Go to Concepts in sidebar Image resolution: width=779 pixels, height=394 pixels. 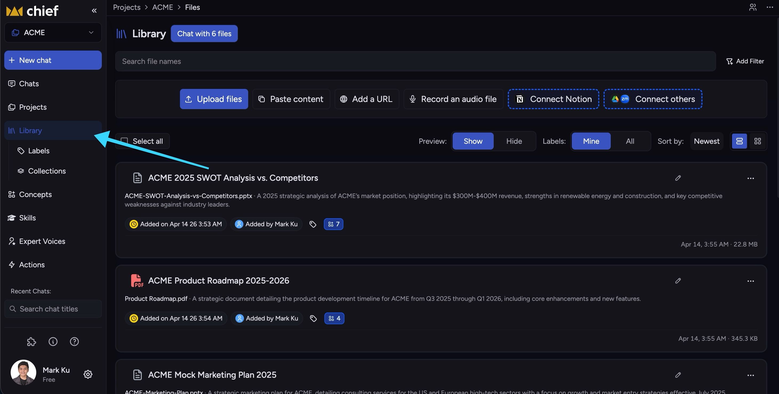(53, 194)
